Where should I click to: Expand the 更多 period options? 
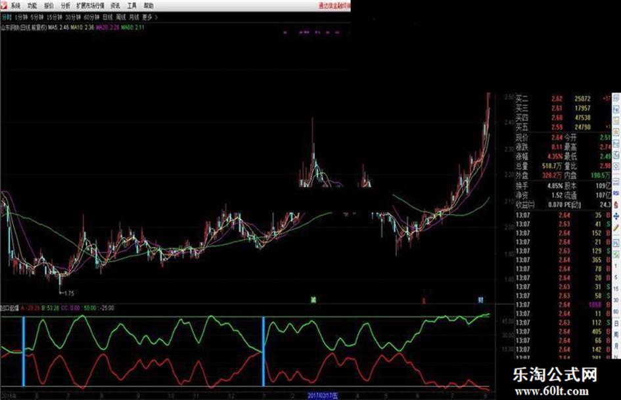150,18
